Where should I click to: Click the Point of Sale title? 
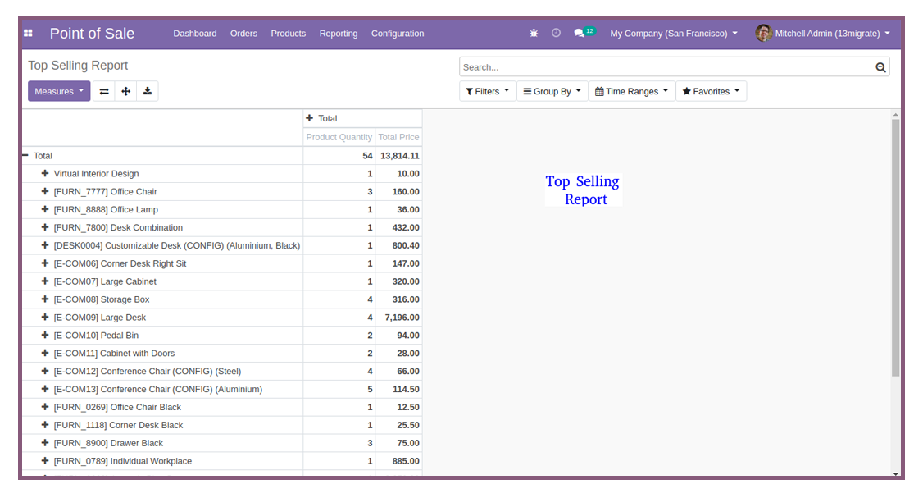pyautogui.click(x=92, y=34)
